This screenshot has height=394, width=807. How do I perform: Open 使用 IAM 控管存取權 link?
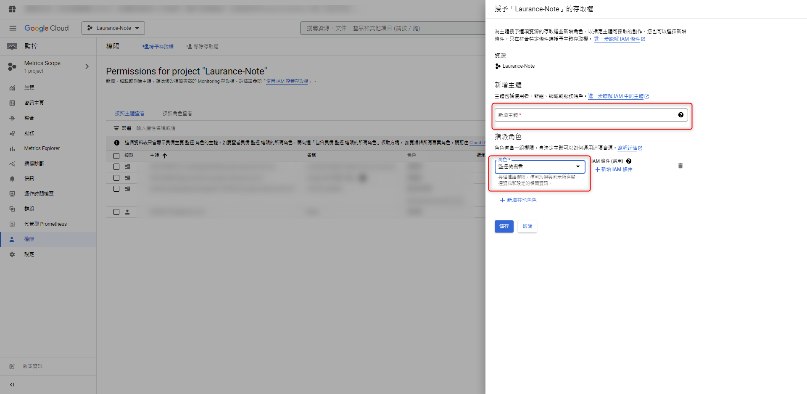pos(287,82)
